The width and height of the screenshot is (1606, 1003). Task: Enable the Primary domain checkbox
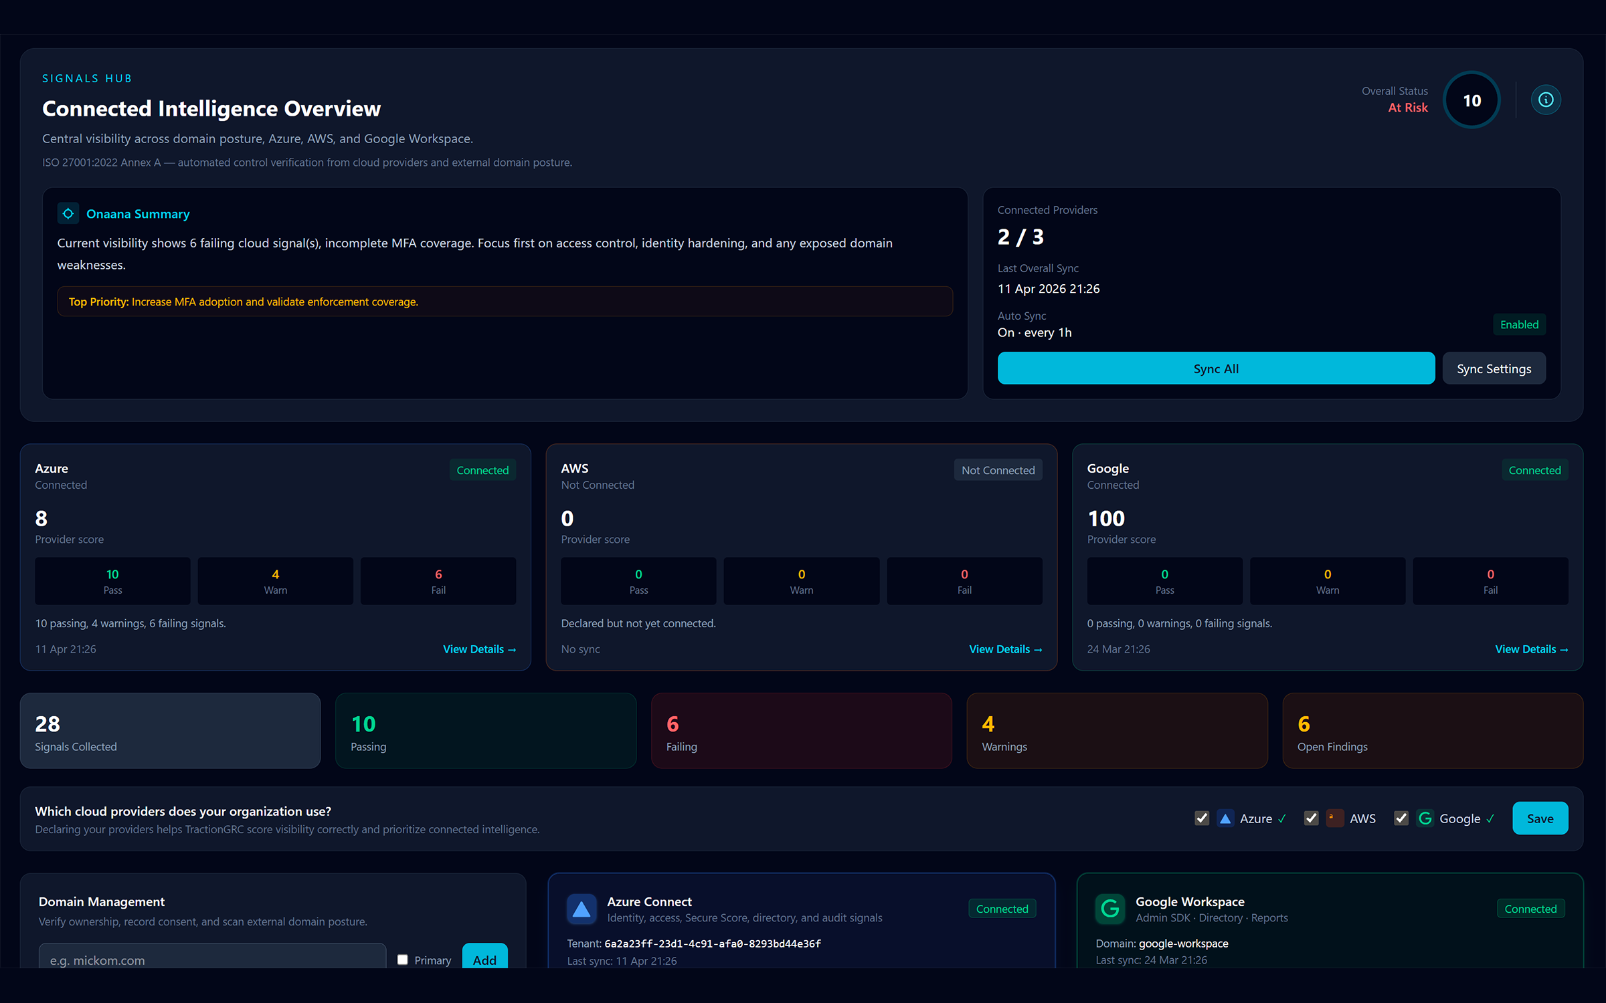click(402, 960)
